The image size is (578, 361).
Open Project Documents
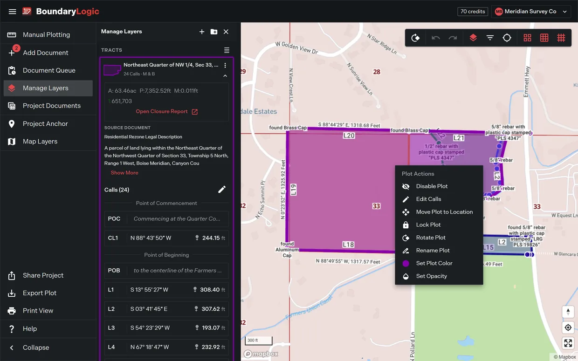pos(48,106)
